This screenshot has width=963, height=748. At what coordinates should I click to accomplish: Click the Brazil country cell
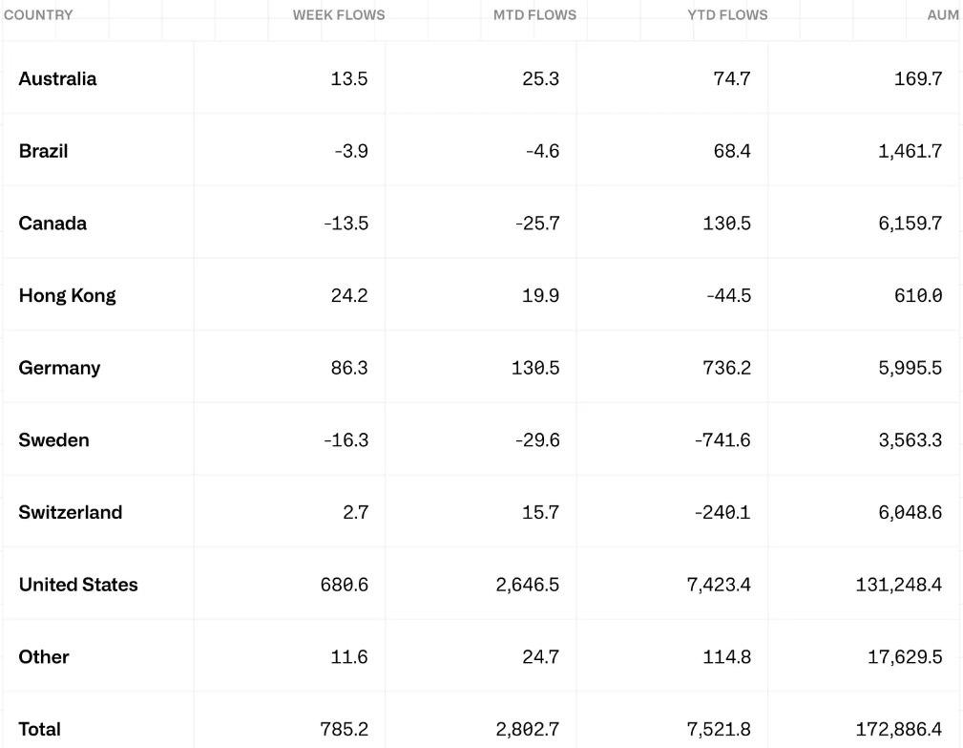(43, 151)
